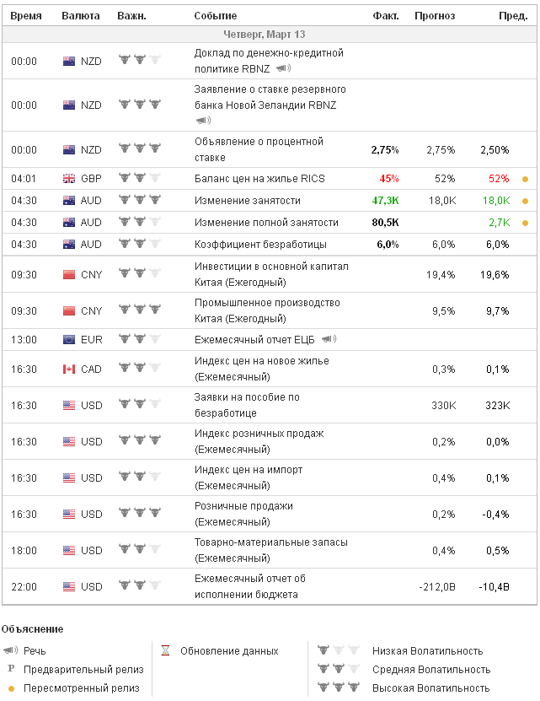Click the hourglass icon for Обновление данных
The width and height of the screenshot is (540, 701).
[166, 651]
